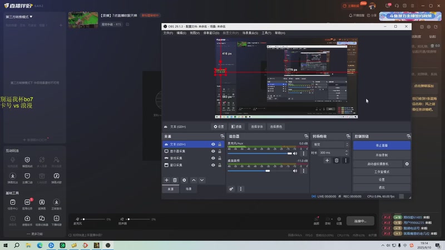Click the blue stop streaming button

[382, 145]
